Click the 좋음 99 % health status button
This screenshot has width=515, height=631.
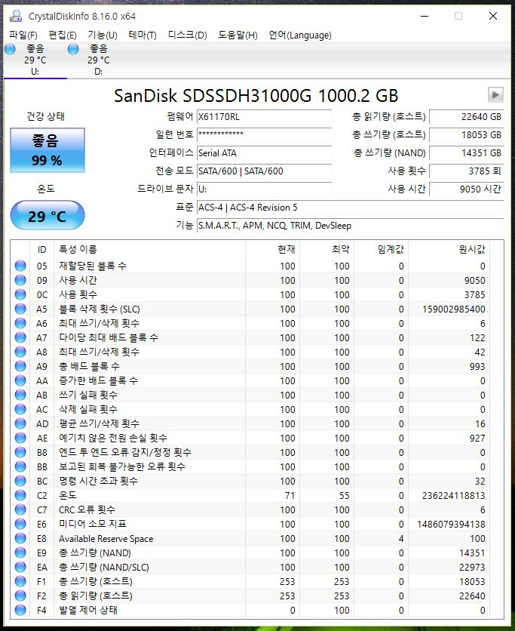(x=48, y=150)
